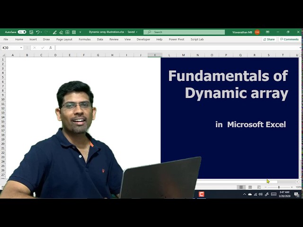Open the Undo history dropdown arrow
The height and width of the screenshot is (227, 303).
[x=41, y=32]
